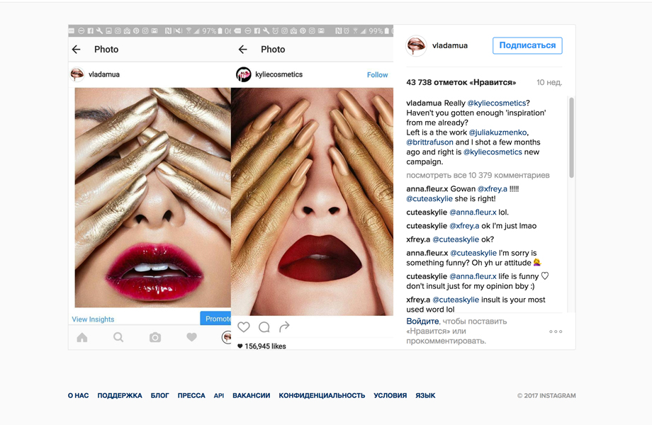Open the ЯЗЫК language selector in footer
652x425 pixels.
[425, 396]
